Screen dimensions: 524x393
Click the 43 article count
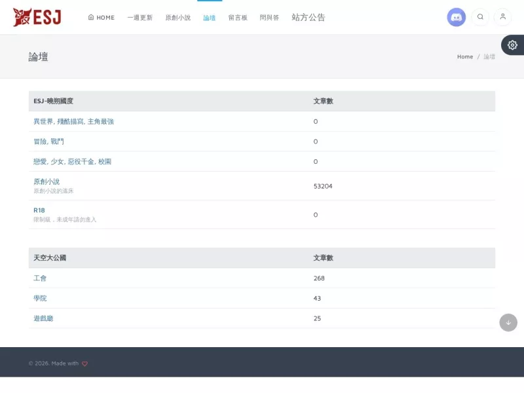[317, 298]
